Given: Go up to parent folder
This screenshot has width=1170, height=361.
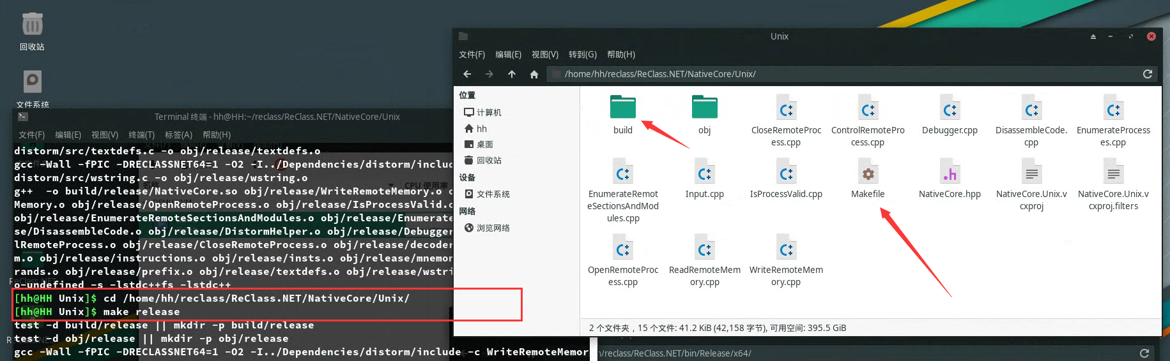Looking at the screenshot, I should tap(512, 74).
